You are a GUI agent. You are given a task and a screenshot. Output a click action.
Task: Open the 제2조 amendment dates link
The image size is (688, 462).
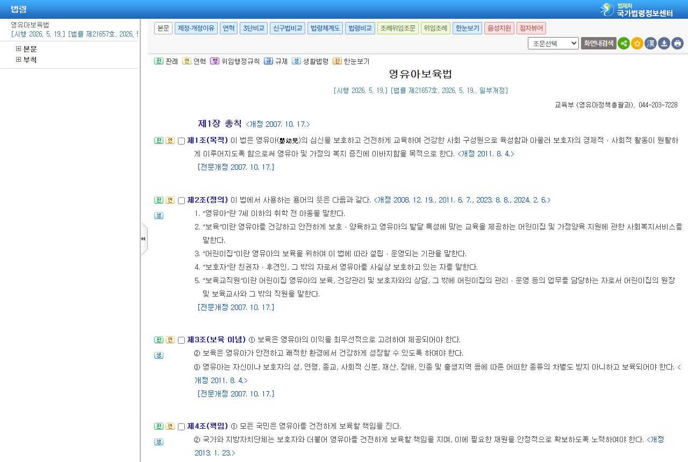[462, 200]
